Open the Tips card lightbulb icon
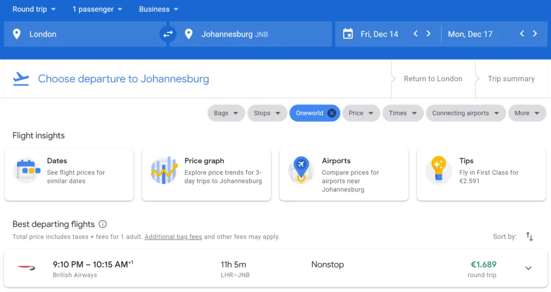551x292 pixels. coord(439,170)
